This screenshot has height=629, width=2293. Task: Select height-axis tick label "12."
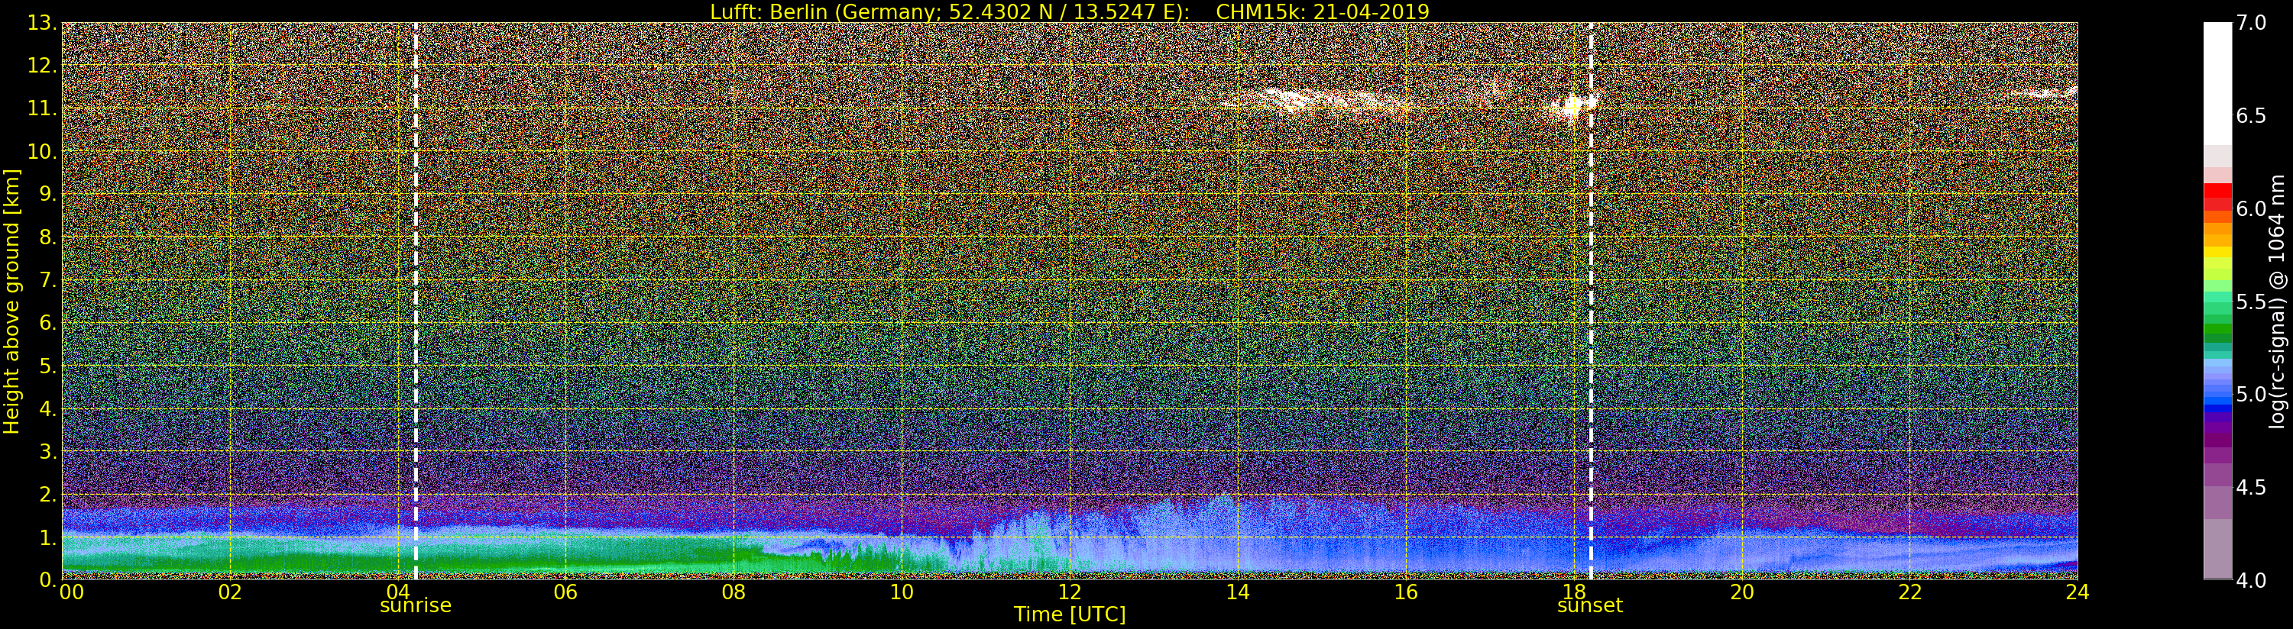pos(43,66)
